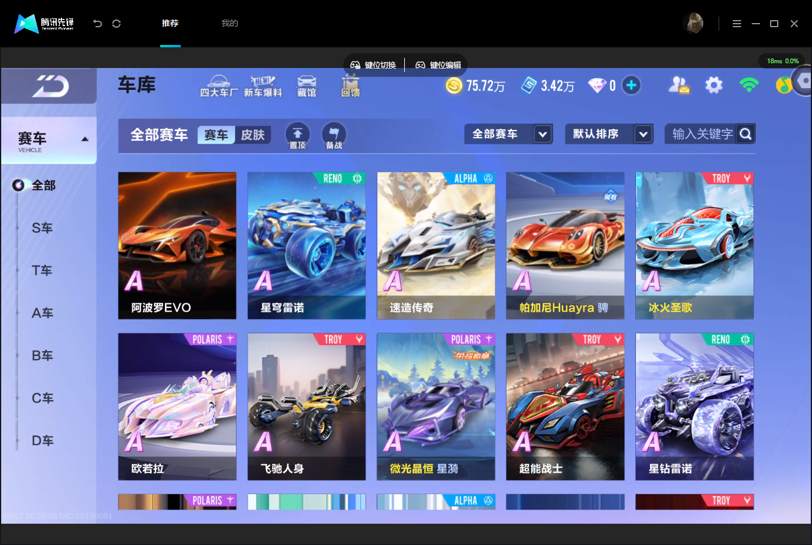This screenshot has width=812, height=545.
Task: Select the B车 category
Action: [x=43, y=356]
